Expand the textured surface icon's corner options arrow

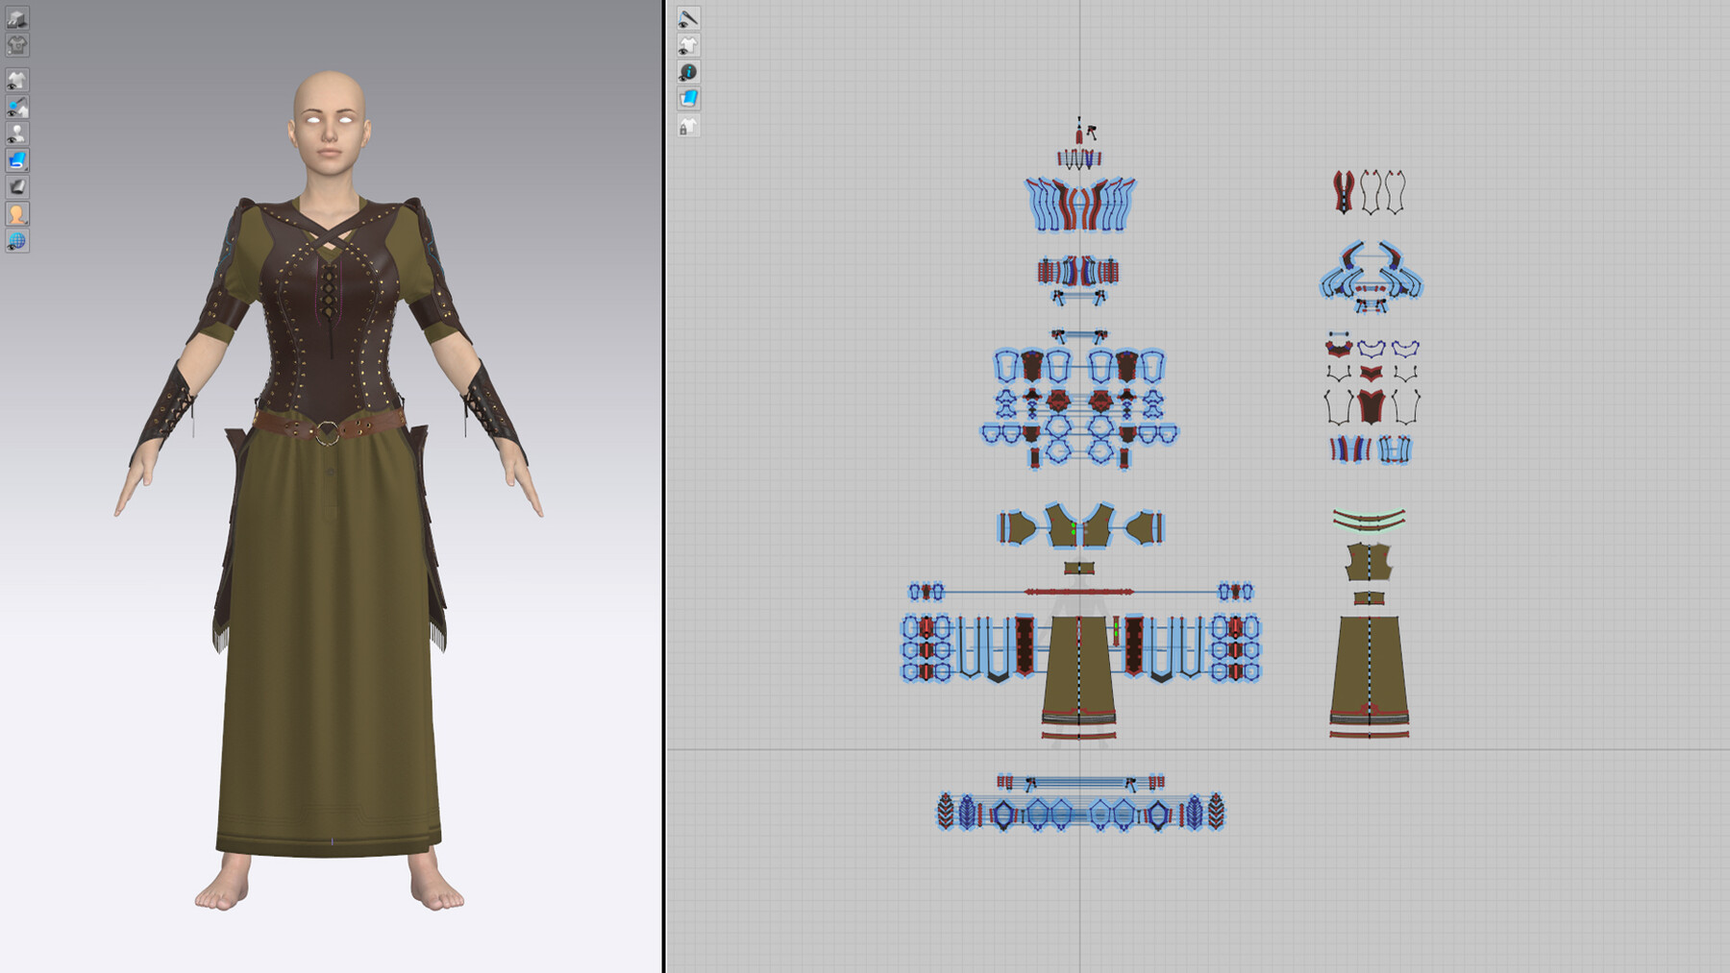click(x=24, y=167)
